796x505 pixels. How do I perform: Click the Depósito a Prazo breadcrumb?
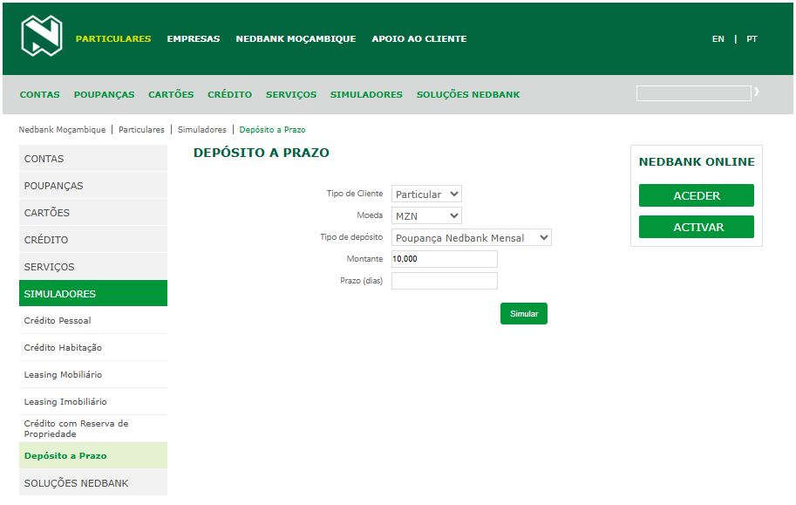(x=273, y=130)
